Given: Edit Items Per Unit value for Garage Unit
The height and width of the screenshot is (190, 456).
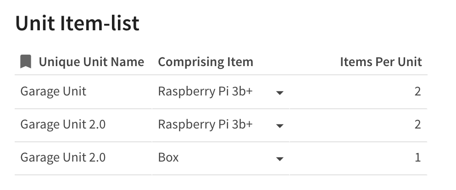Looking at the screenshot, I should (x=417, y=91).
